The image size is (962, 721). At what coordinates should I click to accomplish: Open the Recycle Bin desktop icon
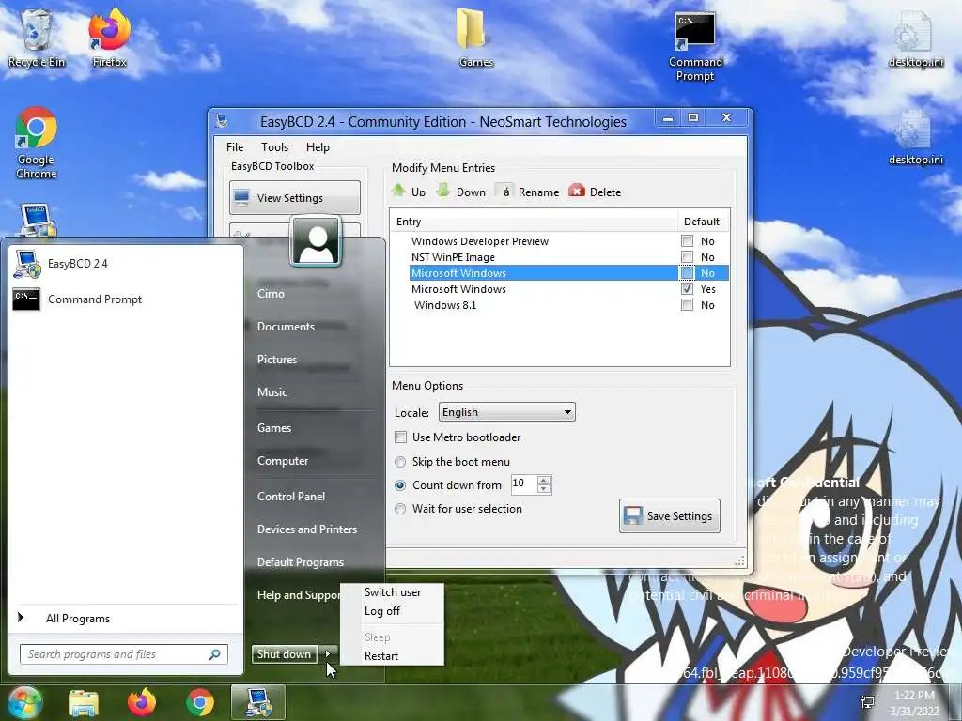[x=36, y=38]
